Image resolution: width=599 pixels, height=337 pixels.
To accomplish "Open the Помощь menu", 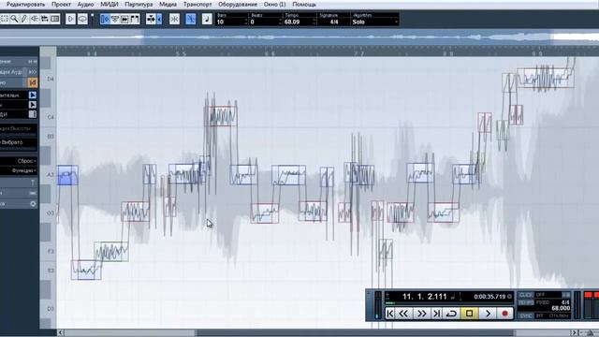I will pyautogui.click(x=304, y=4).
